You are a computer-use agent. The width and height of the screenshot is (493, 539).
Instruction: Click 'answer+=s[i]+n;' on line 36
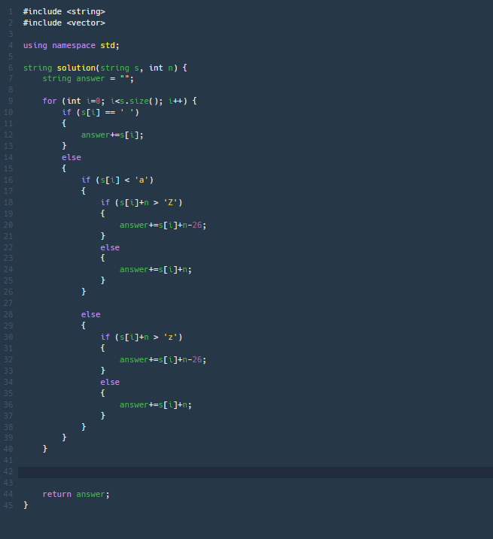point(156,405)
